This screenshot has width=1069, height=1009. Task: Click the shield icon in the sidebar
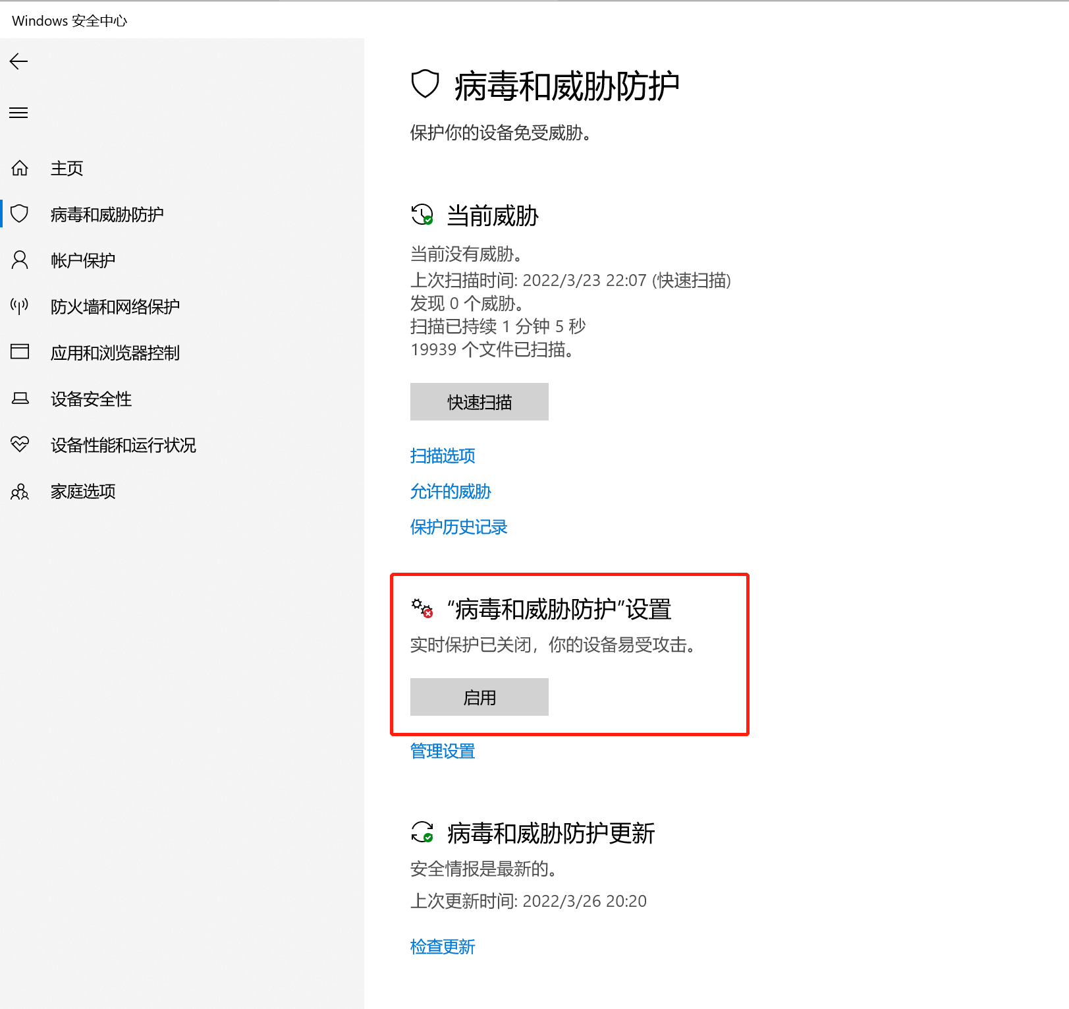pos(20,214)
